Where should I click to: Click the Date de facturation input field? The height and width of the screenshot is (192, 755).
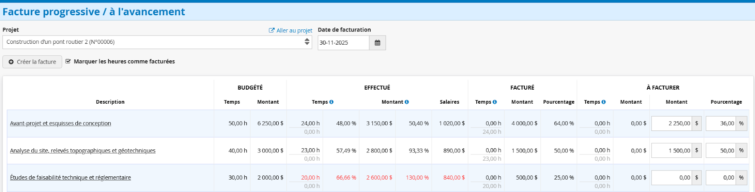343,43
